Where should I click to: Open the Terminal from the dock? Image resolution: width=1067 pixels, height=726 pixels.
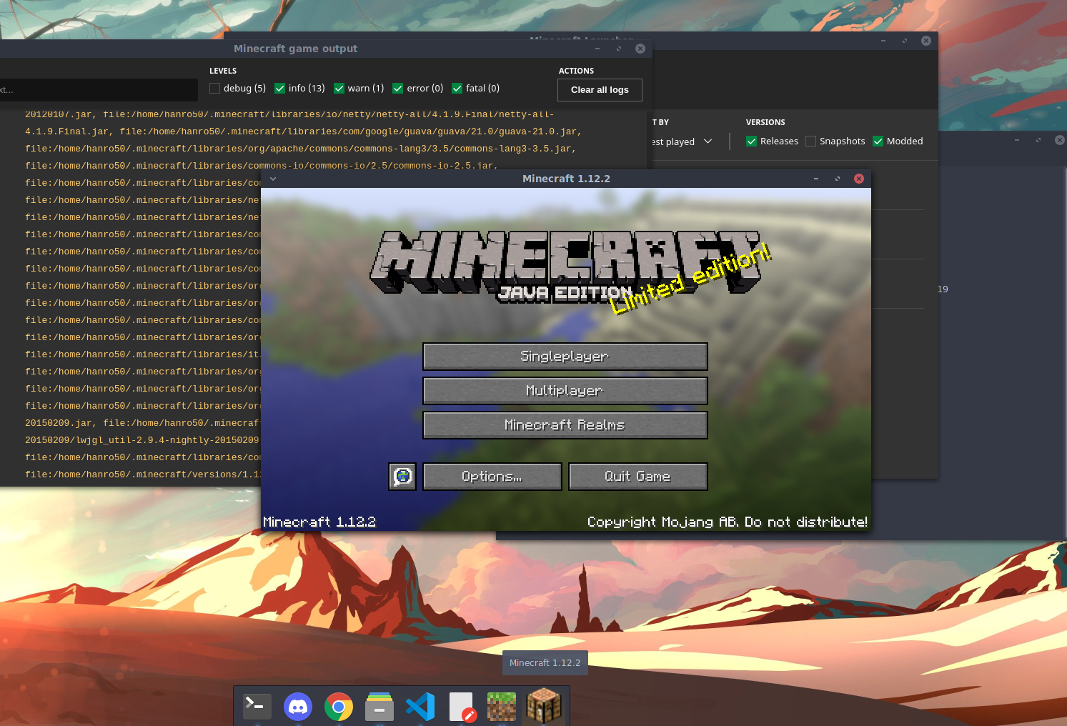[x=257, y=706]
